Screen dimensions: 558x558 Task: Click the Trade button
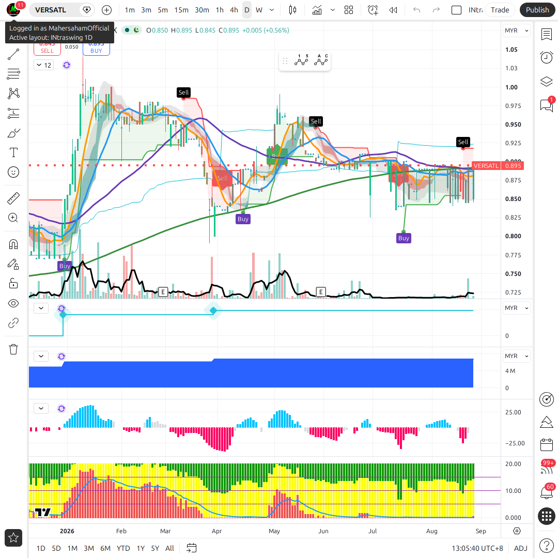[500, 10]
